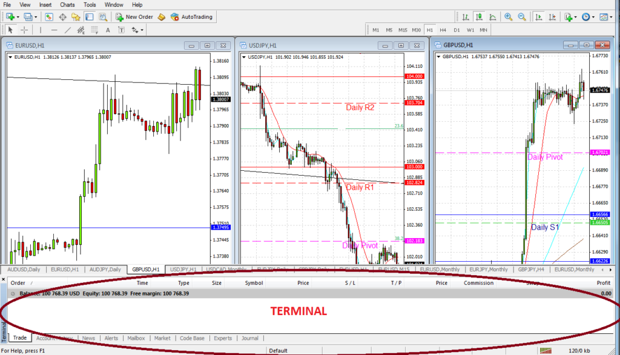Collapse the EURUSD,H1 chart info triangle

10,57
